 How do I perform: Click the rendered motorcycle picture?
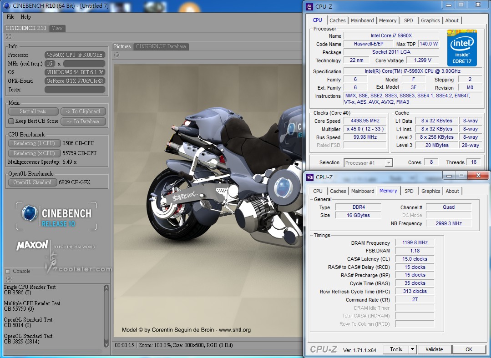208,201
